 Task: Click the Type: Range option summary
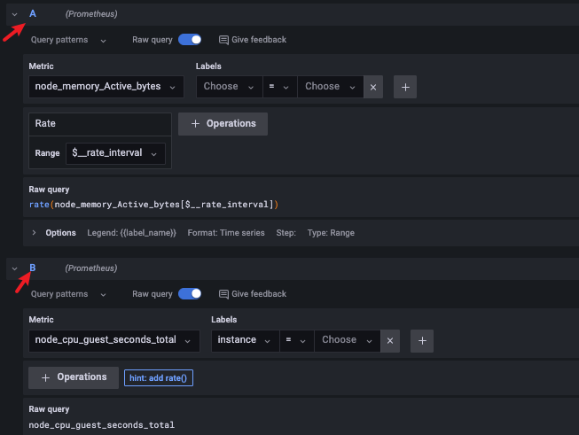pos(331,233)
